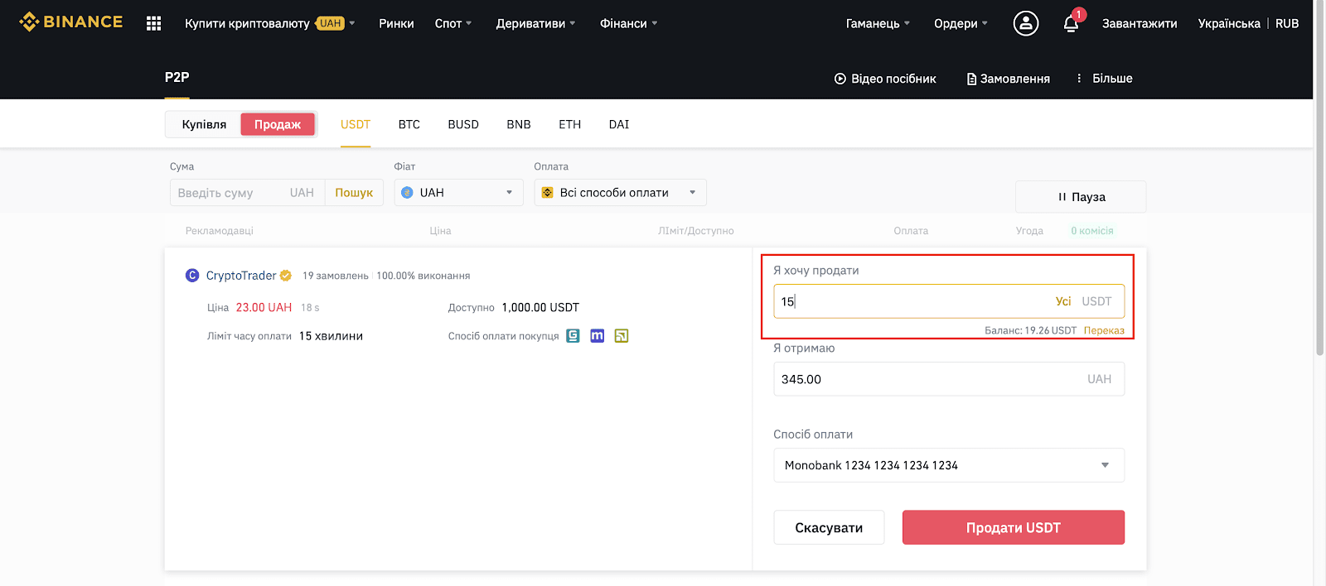The height and width of the screenshot is (586, 1326).
Task: Focus the Я хочу продати amount field
Action: [949, 301]
